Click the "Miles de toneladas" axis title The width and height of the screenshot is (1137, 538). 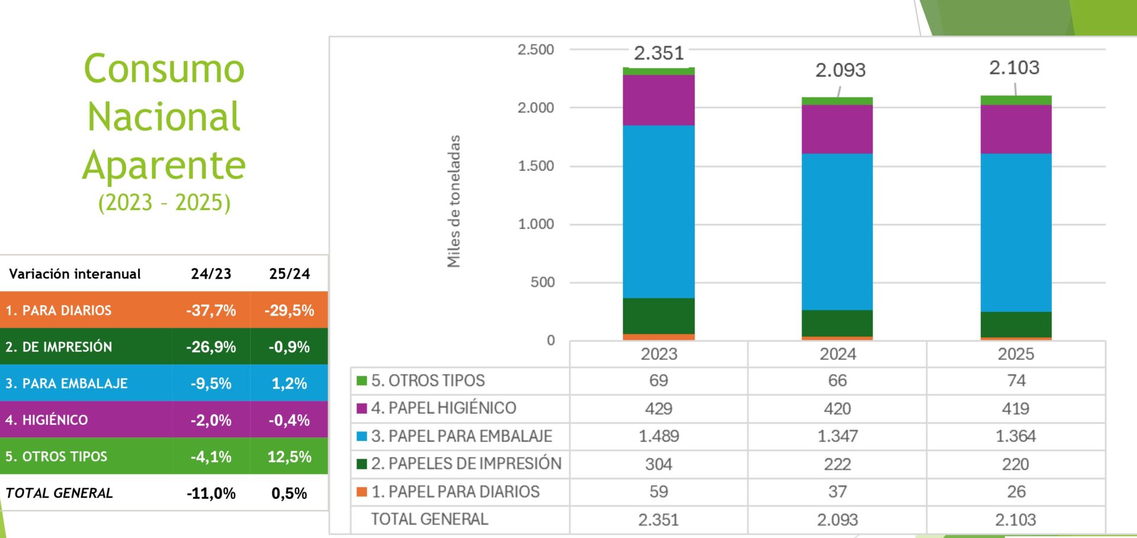(454, 201)
